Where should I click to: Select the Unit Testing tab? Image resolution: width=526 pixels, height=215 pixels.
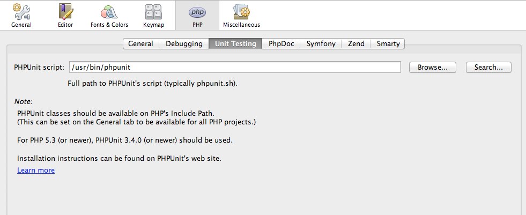coord(235,44)
